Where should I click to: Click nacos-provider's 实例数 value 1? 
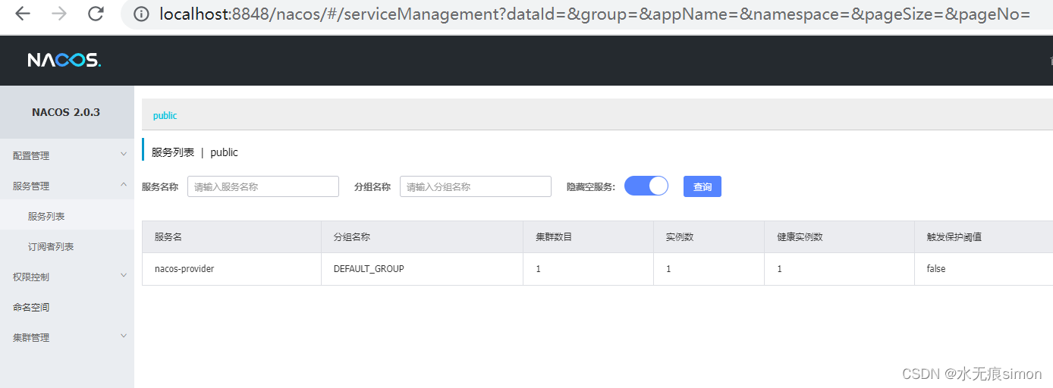(x=668, y=269)
